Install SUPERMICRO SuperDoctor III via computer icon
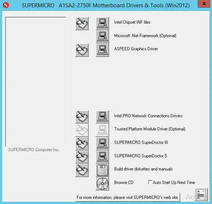 pyautogui.click(x=102, y=144)
